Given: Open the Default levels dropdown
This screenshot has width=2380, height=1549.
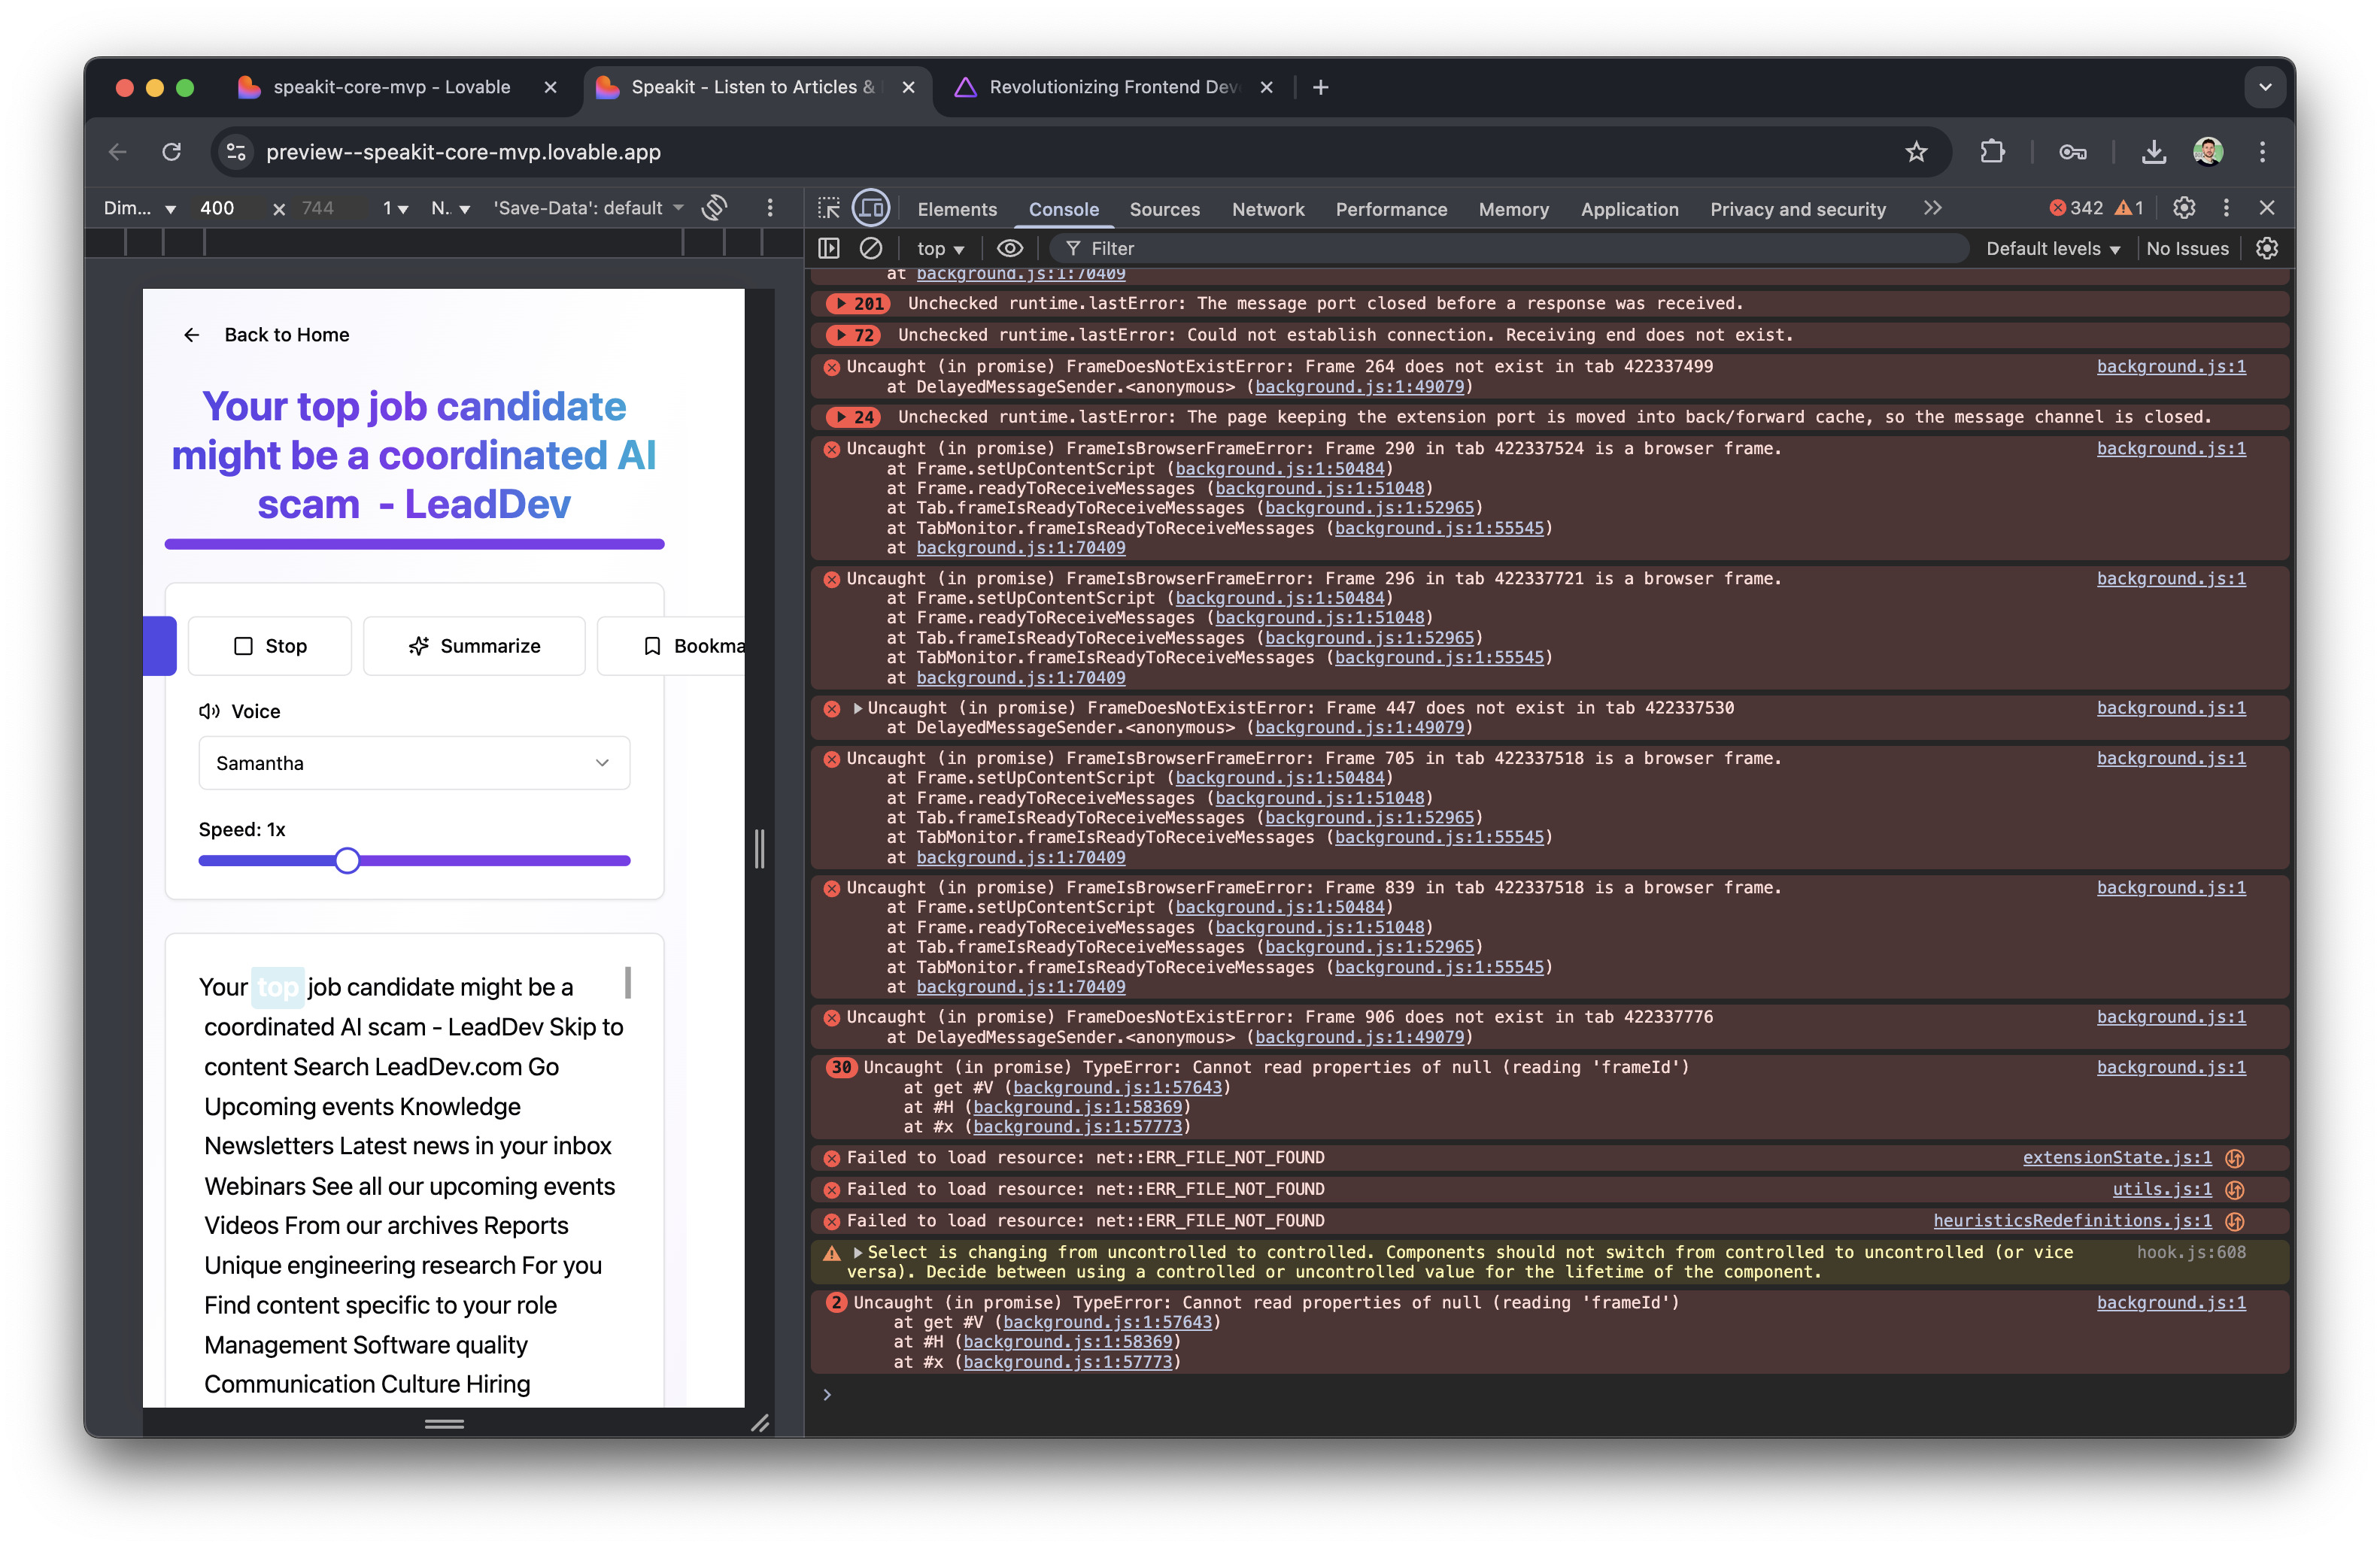Looking at the screenshot, I should 2052,249.
